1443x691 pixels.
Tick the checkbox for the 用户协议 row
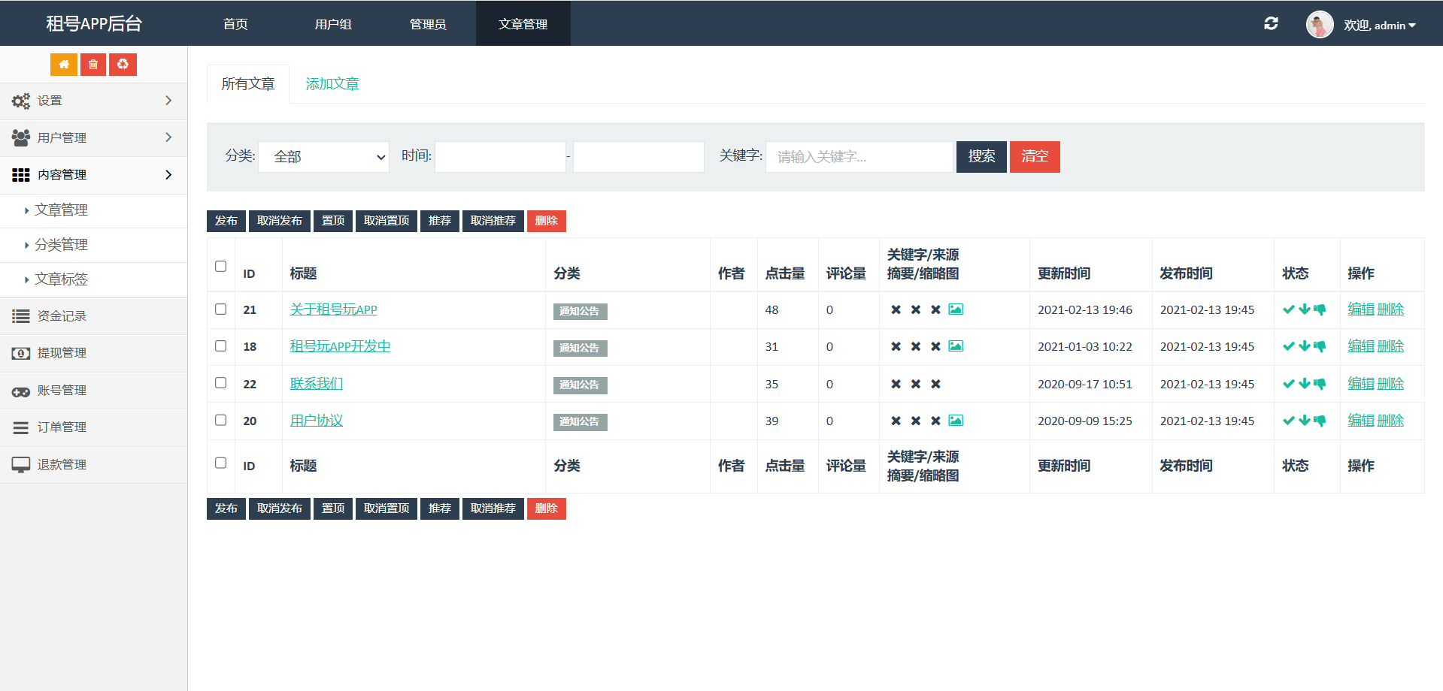tap(220, 420)
